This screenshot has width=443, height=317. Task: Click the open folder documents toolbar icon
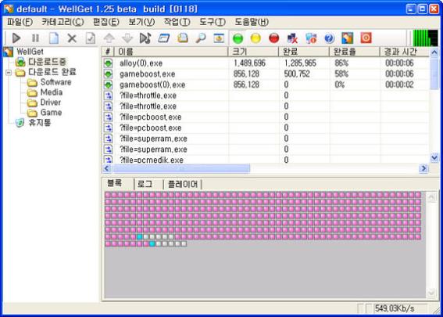(x=183, y=38)
